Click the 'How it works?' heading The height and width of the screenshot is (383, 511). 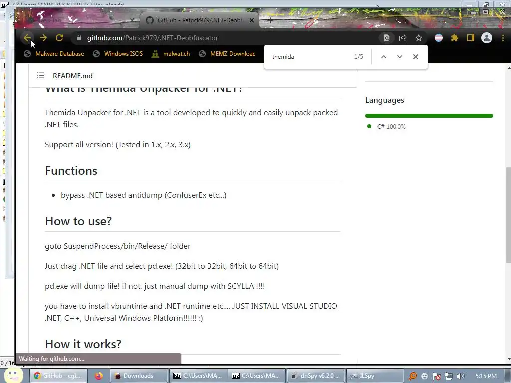[83, 344]
